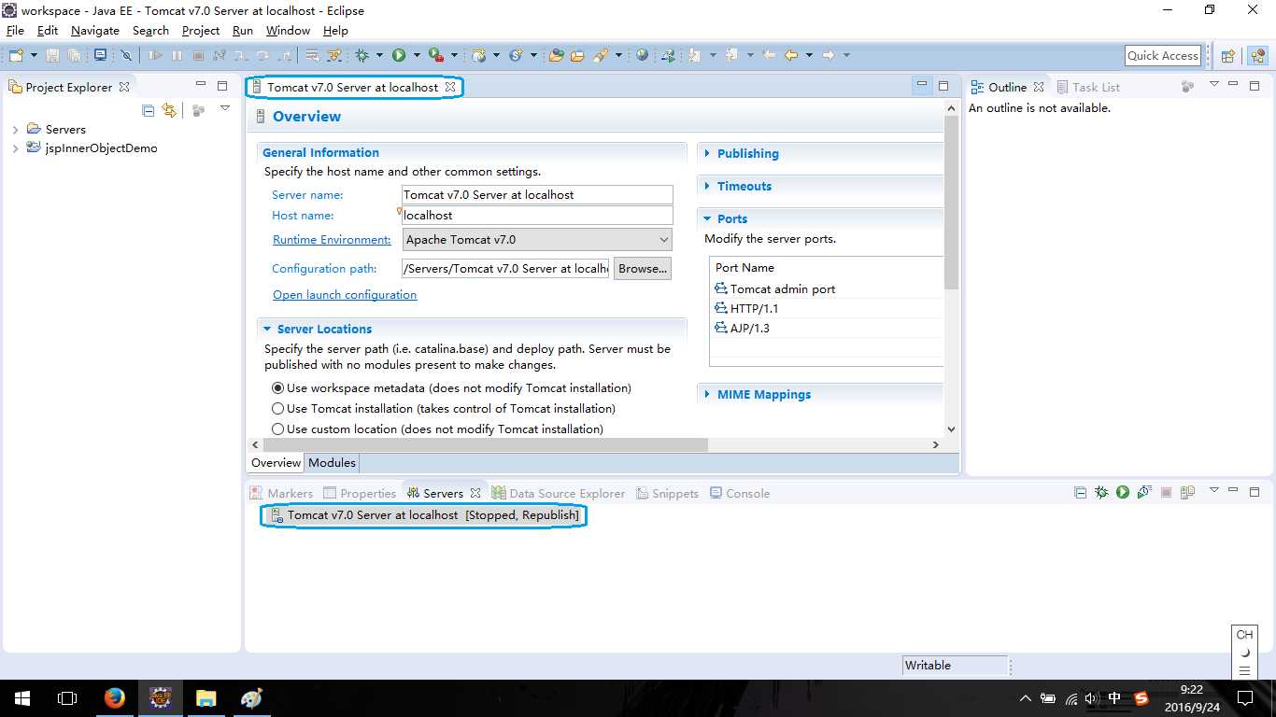Viewport: 1276px width, 717px height.
Task: Click the Host name text field
Action: point(537,215)
